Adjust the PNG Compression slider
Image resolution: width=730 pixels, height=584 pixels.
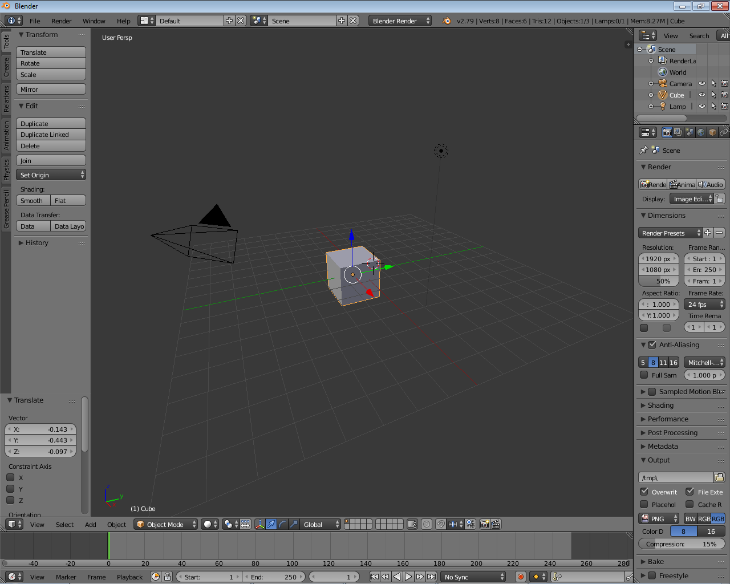(x=682, y=544)
